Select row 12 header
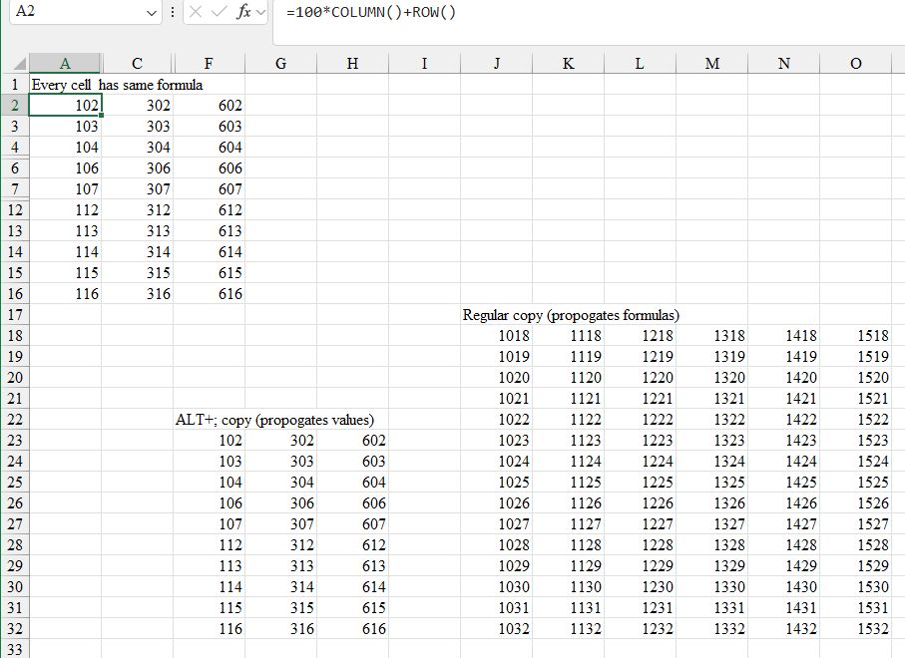Viewport: 905px width, 658px height. 15,210
